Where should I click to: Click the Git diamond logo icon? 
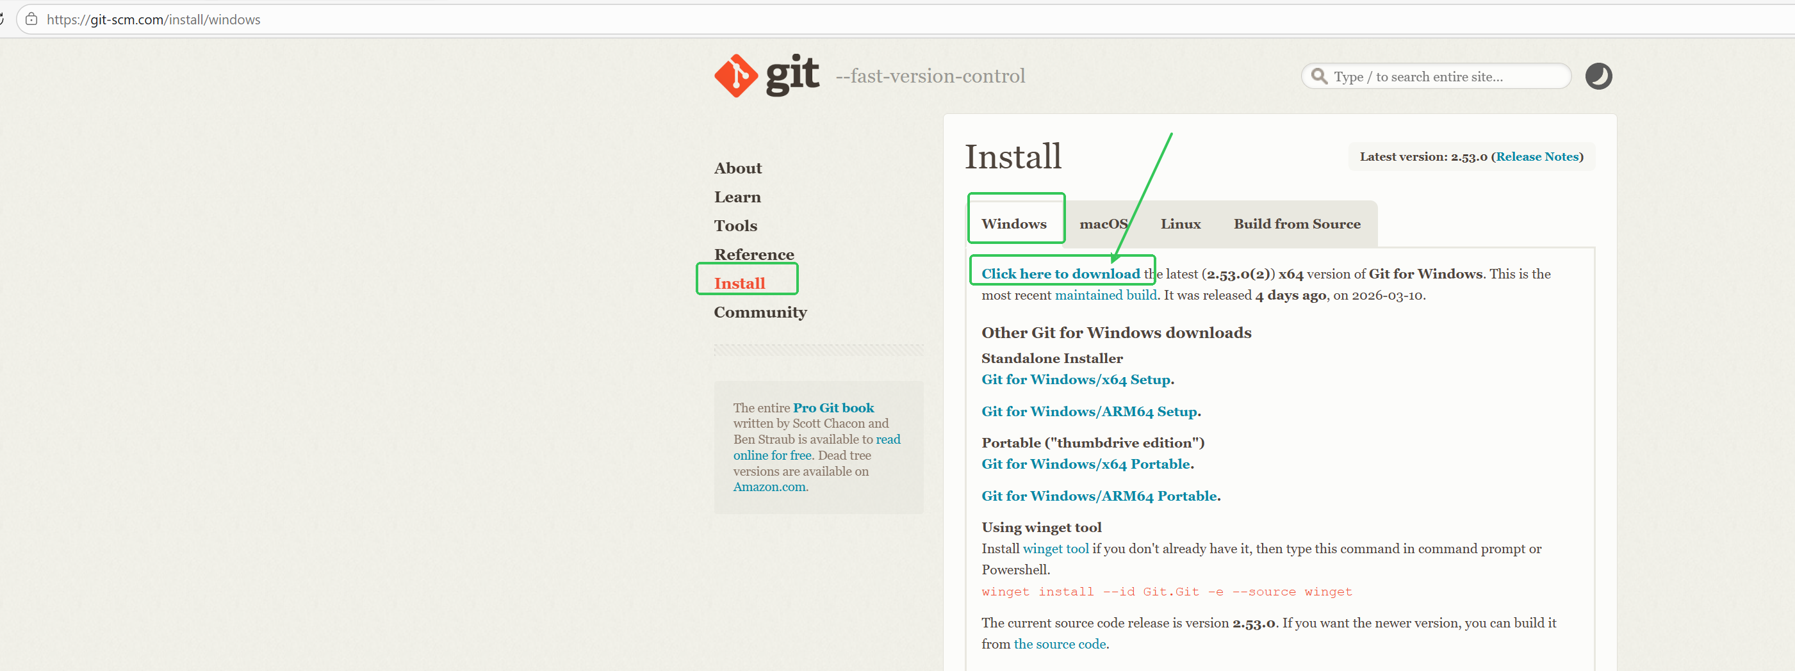(x=736, y=76)
